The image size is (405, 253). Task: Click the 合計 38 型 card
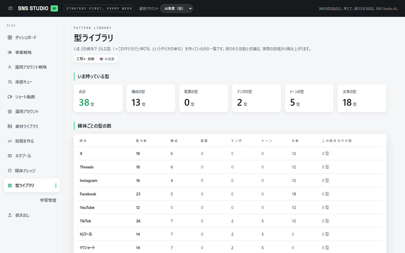tap(98, 98)
